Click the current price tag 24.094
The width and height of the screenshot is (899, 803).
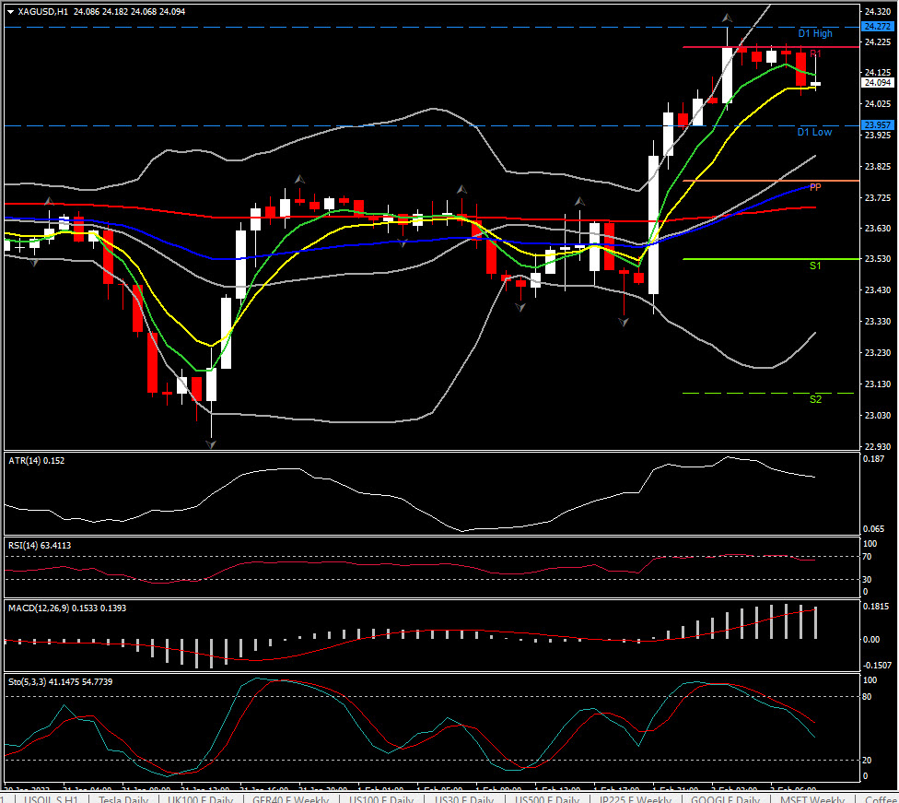coord(875,83)
